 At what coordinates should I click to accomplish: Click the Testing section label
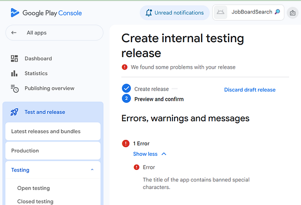click(20, 170)
